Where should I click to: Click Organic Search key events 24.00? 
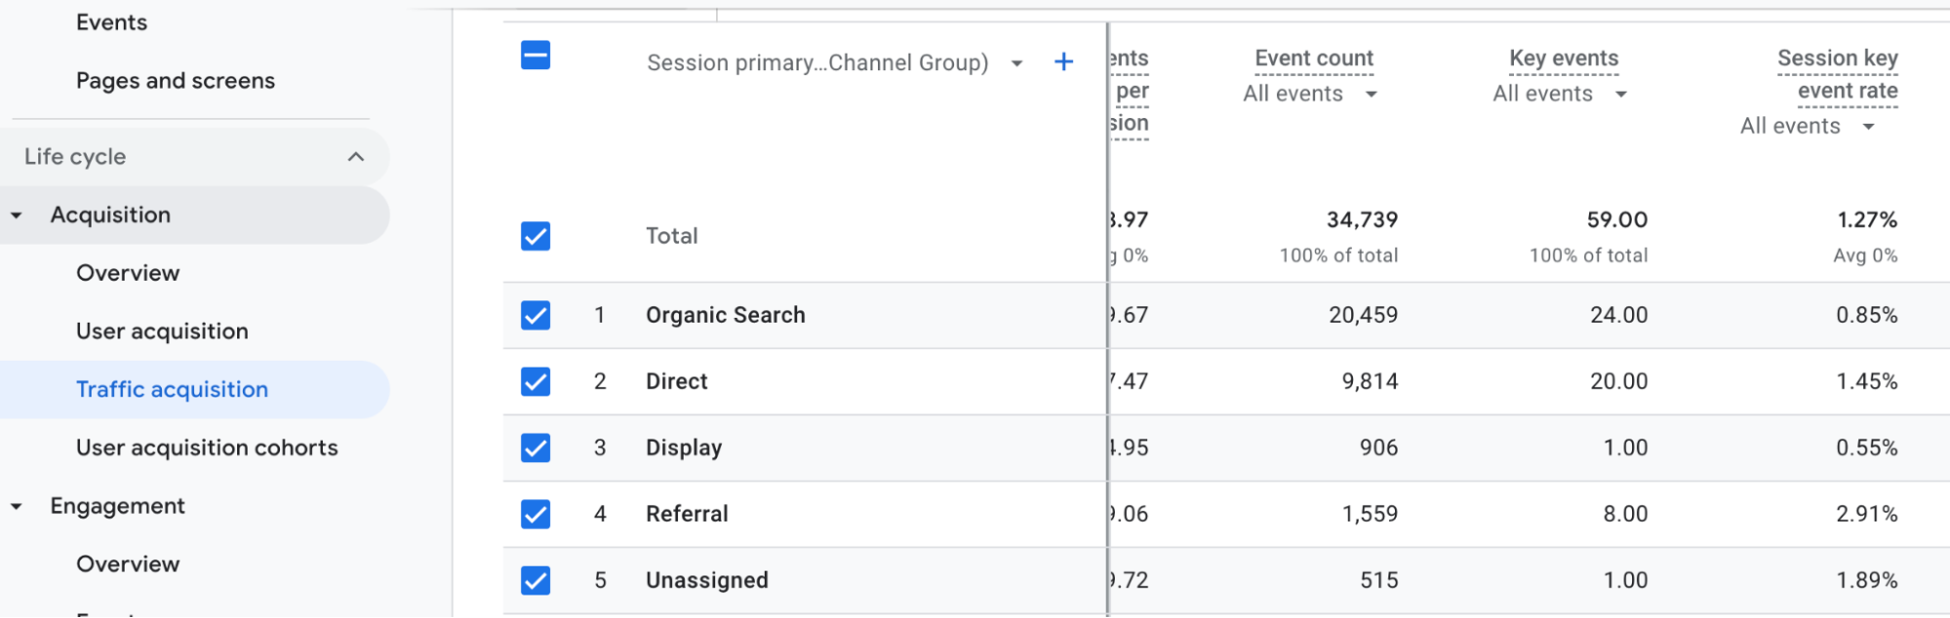click(x=1619, y=316)
